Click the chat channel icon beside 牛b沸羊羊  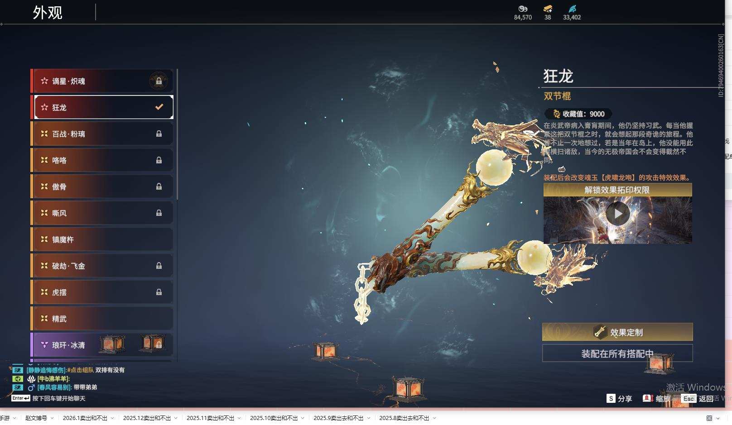click(17, 378)
